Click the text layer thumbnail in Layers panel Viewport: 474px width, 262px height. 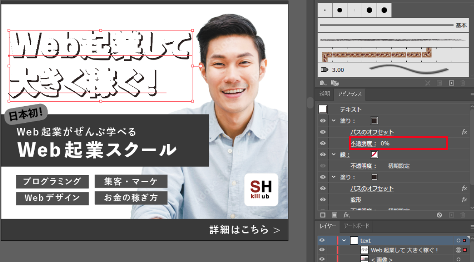tap(354, 241)
